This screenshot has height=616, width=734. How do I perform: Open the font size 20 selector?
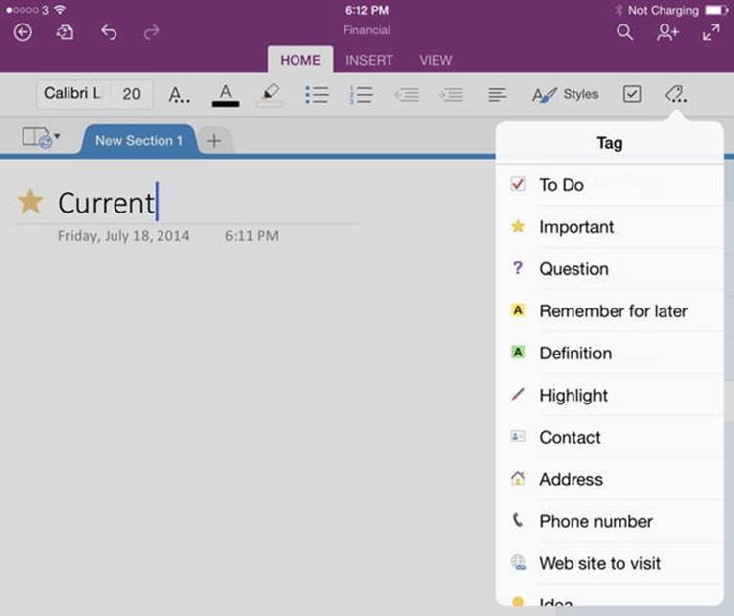click(x=131, y=94)
